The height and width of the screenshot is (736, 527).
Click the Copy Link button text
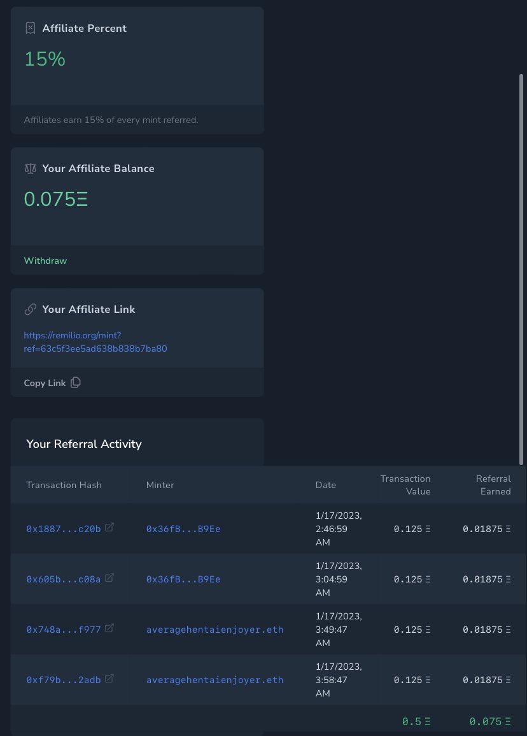[x=45, y=383]
